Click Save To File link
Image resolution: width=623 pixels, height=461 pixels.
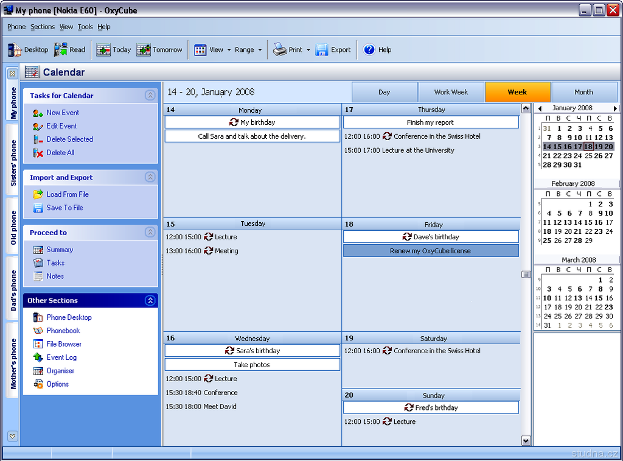64,208
